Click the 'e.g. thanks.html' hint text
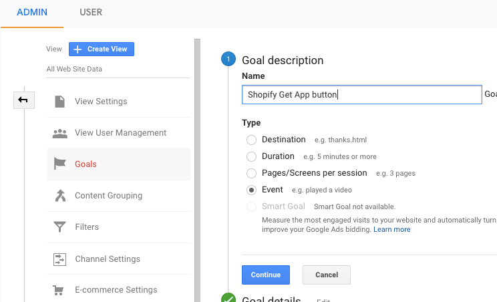This screenshot has height=302, width=497. coord(341,140)
